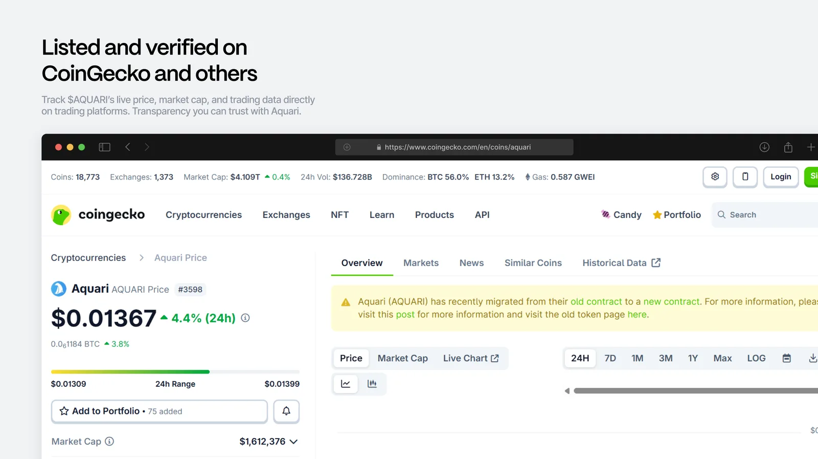Toggle the browser sidebar icon

(104, 147)
